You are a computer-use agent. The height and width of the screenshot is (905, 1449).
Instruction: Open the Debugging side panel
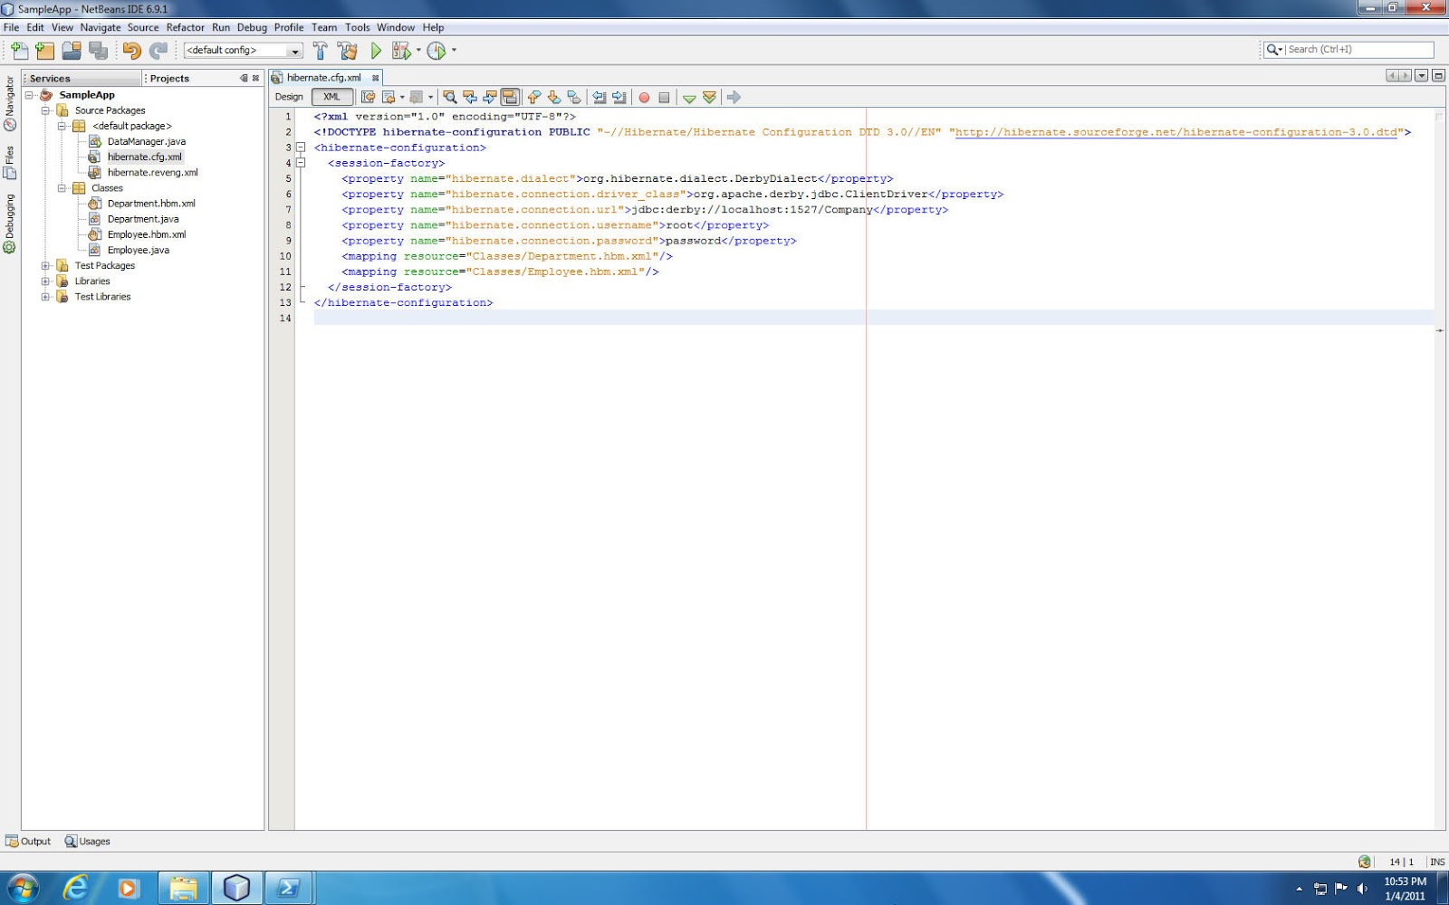point(10,224)
